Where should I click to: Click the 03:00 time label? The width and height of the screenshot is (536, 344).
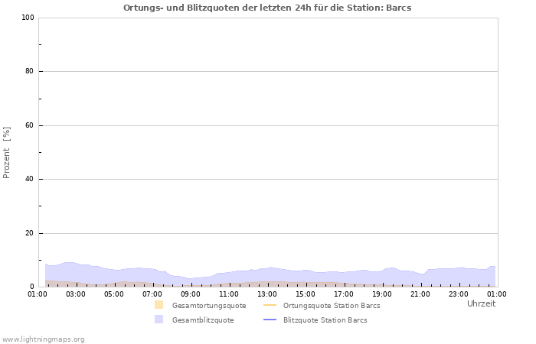click(76, 294)
